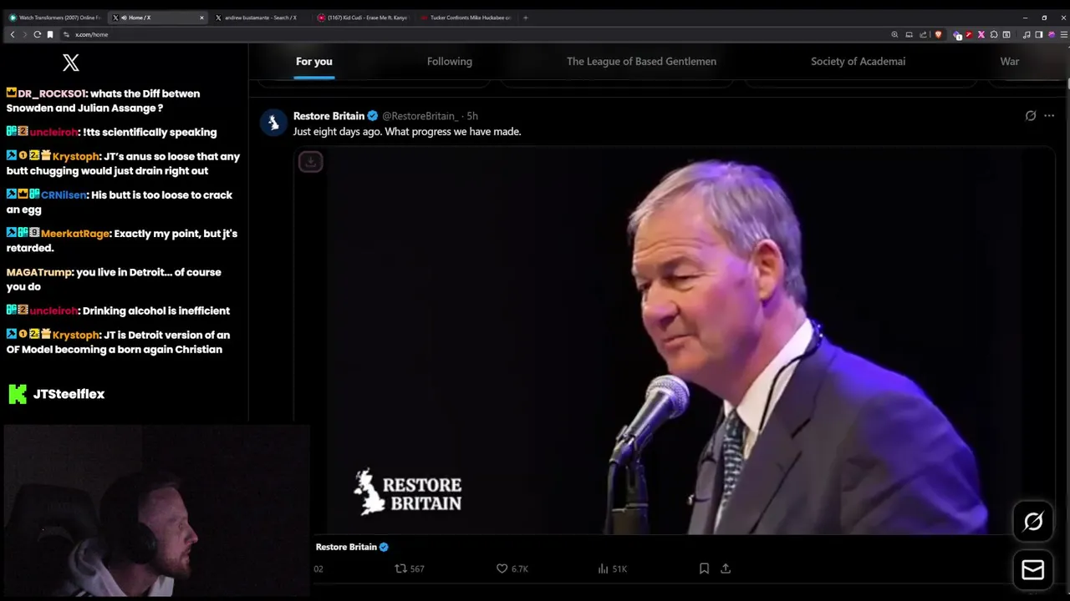Click the video download icon
Image resolution: width=1070 pixels, height=601 pixels.
coord(310,162)
